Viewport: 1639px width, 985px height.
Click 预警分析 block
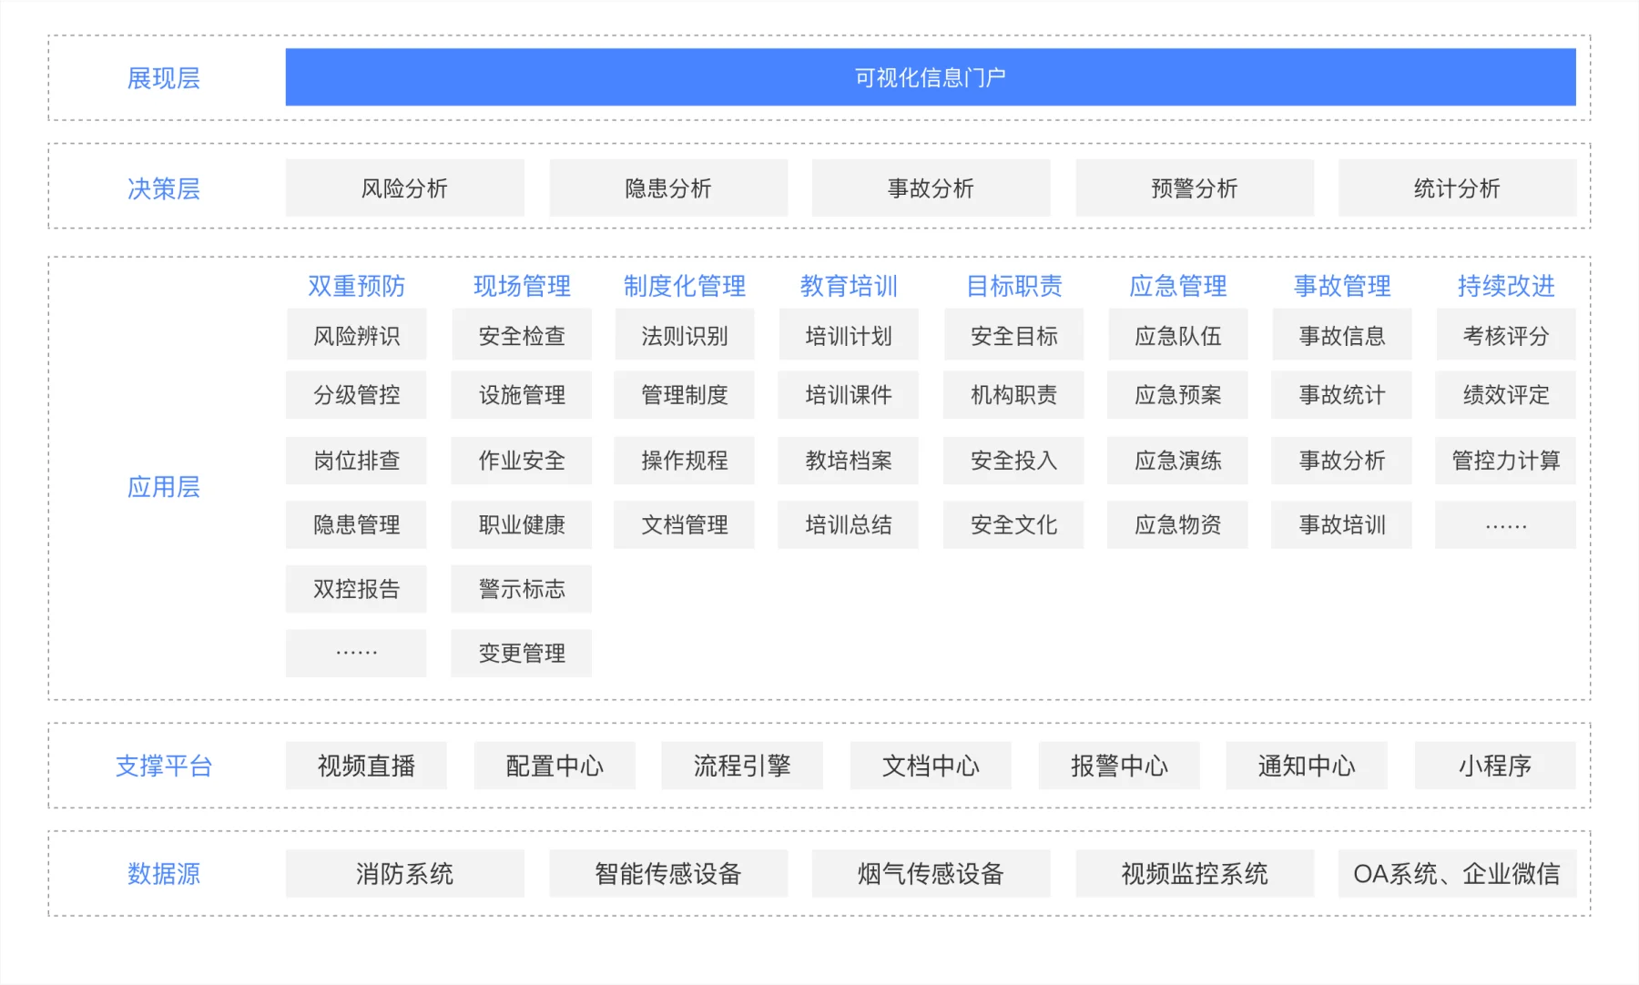point(1195,188)
